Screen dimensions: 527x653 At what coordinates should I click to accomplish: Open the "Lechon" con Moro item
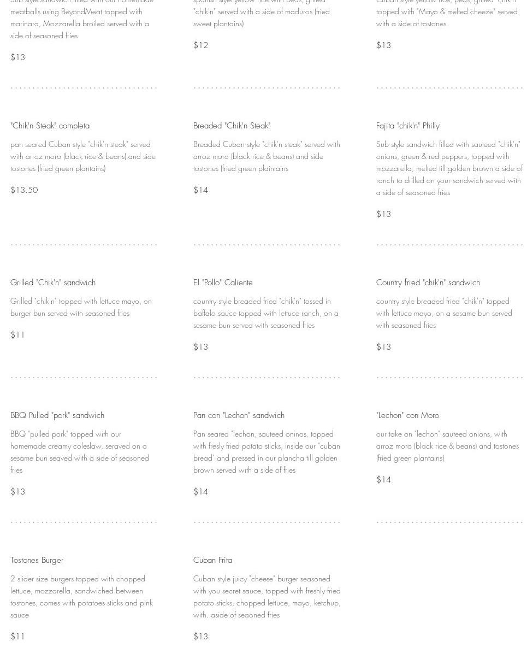[407, 416]
